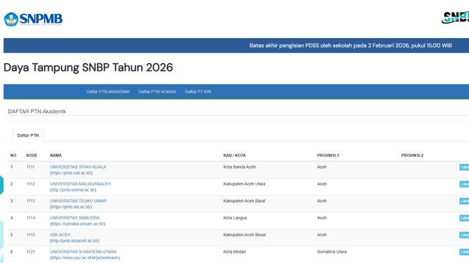Click Kota Langsa cell
This screenshot has height=263, width=469.
click(235, 218)
